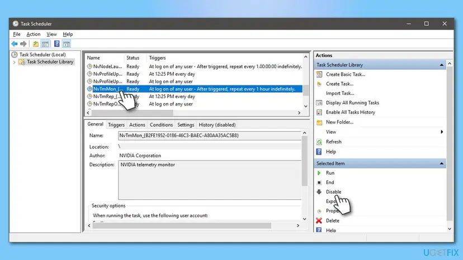Click the green Run play icon
The height and width of the screenshot is (260, 463).
pyautogui.click(x=319, y=173)
